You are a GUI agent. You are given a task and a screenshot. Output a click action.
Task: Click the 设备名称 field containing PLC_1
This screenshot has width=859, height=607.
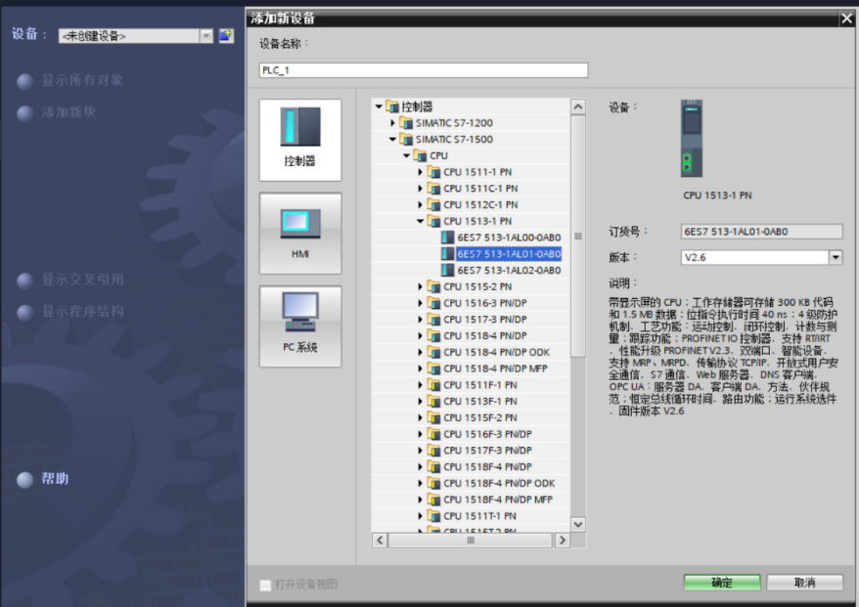424,70
